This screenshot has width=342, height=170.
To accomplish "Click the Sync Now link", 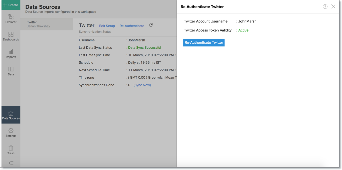I will [x=142, y=85].
